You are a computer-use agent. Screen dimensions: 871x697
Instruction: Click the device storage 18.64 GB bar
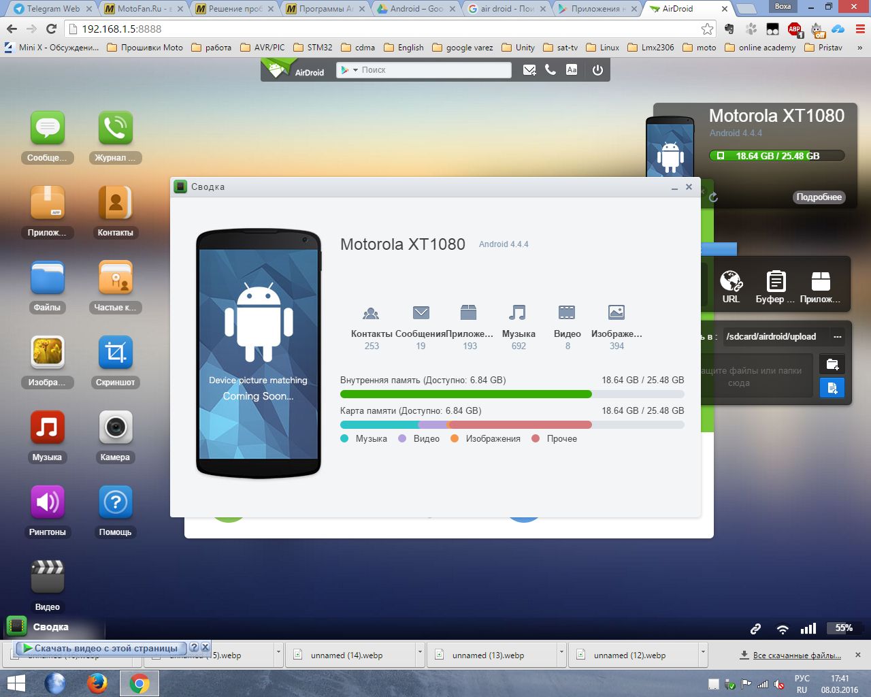pyautogui.click(x=777, y=156)
